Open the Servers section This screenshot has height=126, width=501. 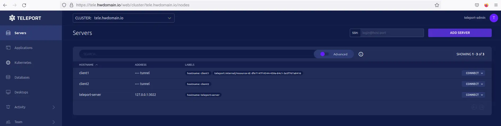pyautogui.click(x=31, y=33)
